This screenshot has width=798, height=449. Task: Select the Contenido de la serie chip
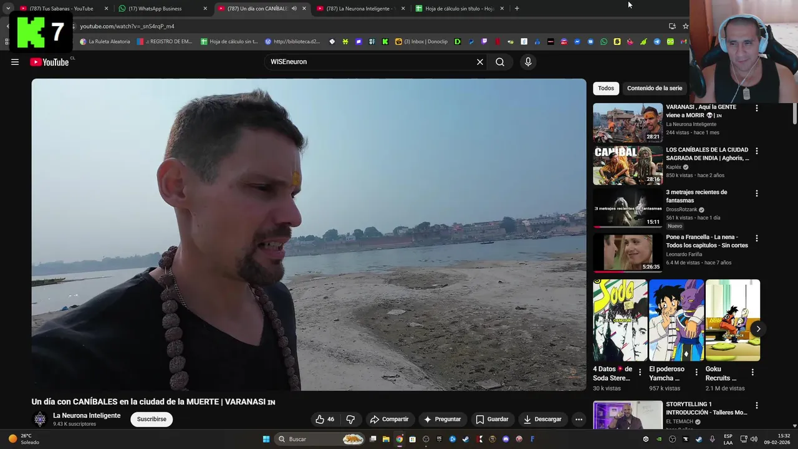[x=655, y=89]
